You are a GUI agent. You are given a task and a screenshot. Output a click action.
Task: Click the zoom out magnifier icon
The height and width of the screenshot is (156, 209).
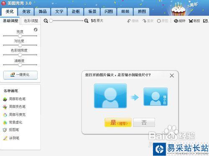[x=46, y=21]
